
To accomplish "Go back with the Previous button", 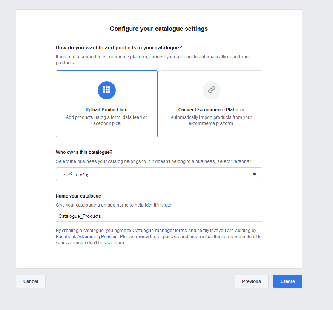I will pyautogui.click(x=252, y=281).
